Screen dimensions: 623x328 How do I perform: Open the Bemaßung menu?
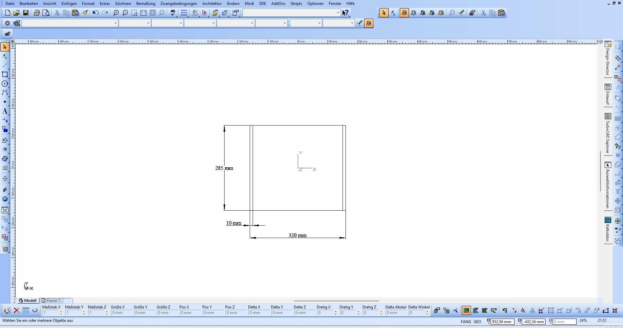click(146, 4)
